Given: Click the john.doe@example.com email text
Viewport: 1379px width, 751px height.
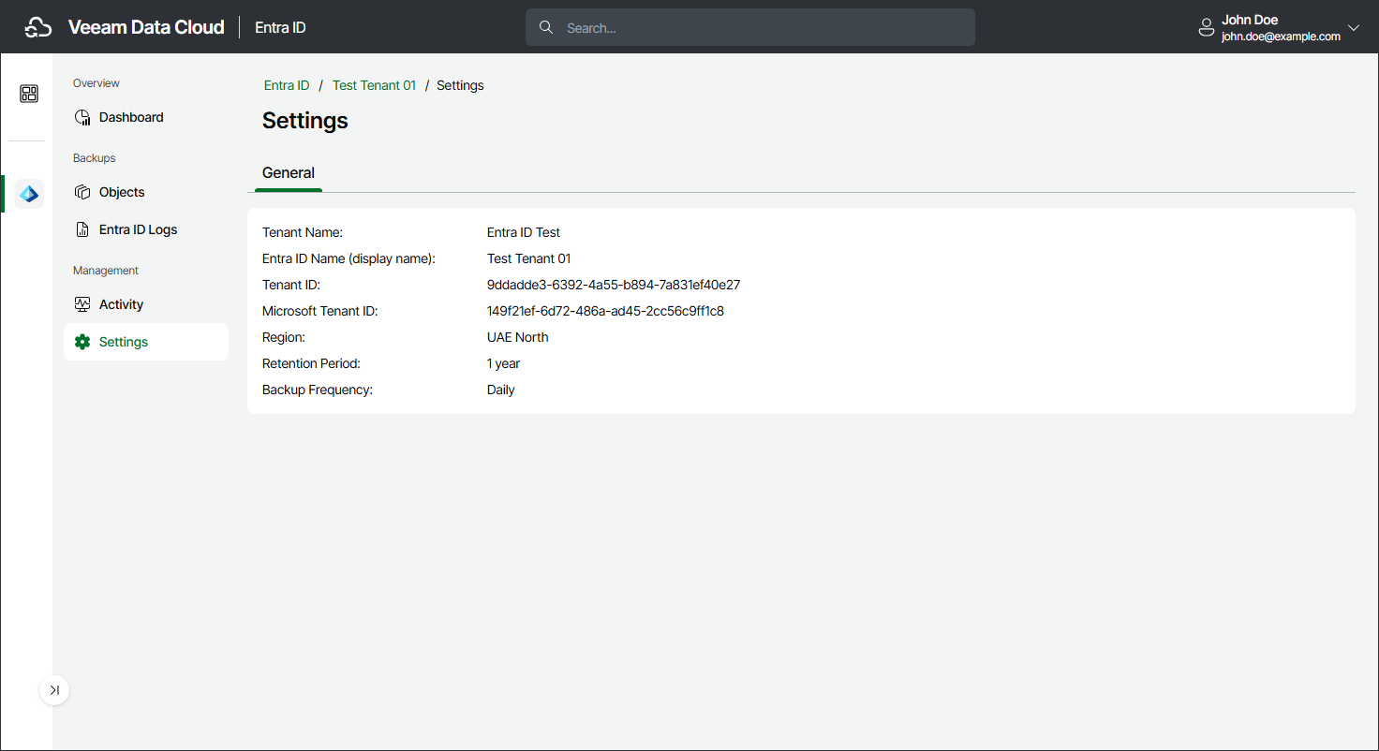Looking at the screenshot, I should pos(1281,37).
